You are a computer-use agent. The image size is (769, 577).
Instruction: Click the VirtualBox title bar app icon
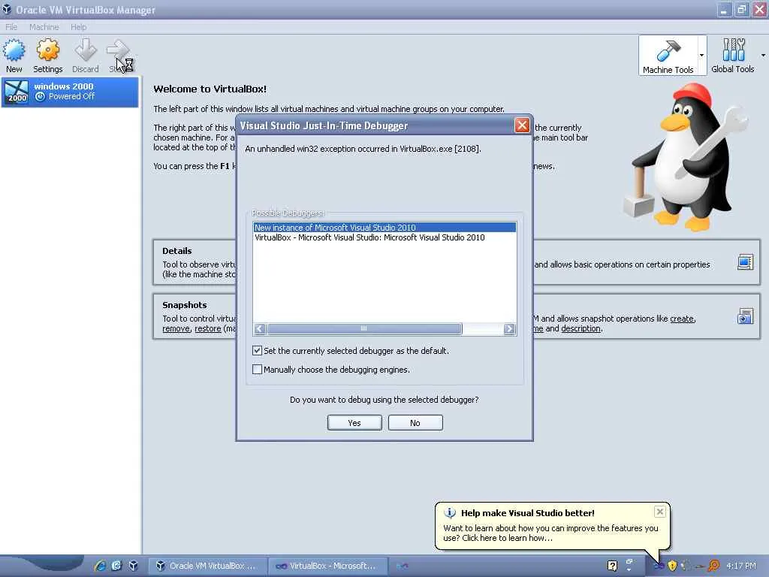7,10
